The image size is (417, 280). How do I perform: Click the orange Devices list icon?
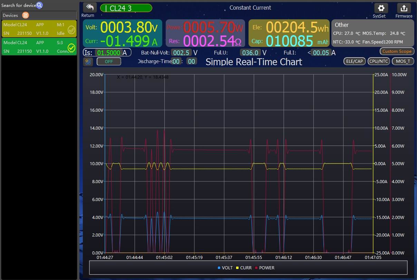[26, 15]
